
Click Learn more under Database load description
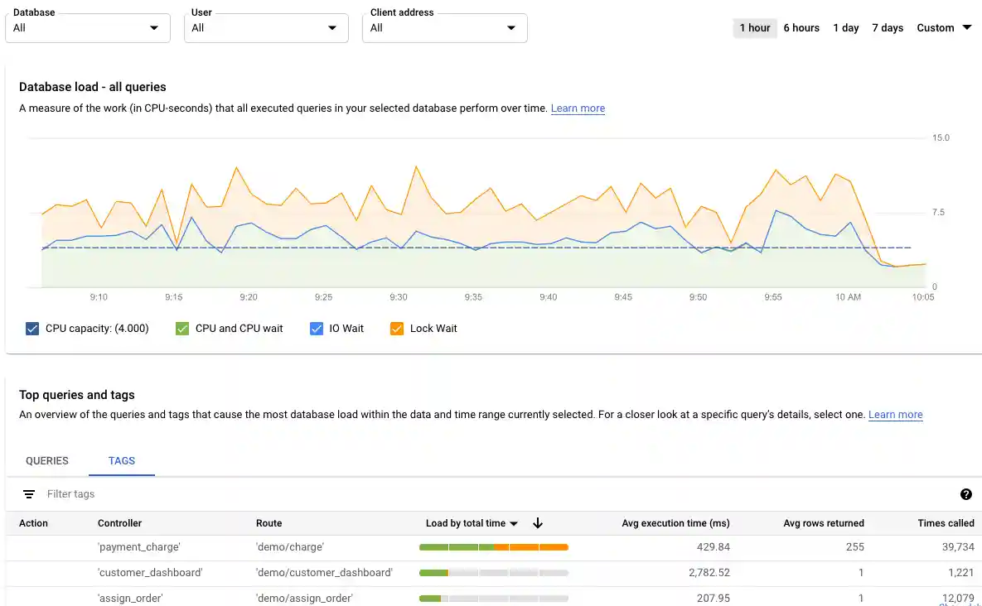(578, 108)
